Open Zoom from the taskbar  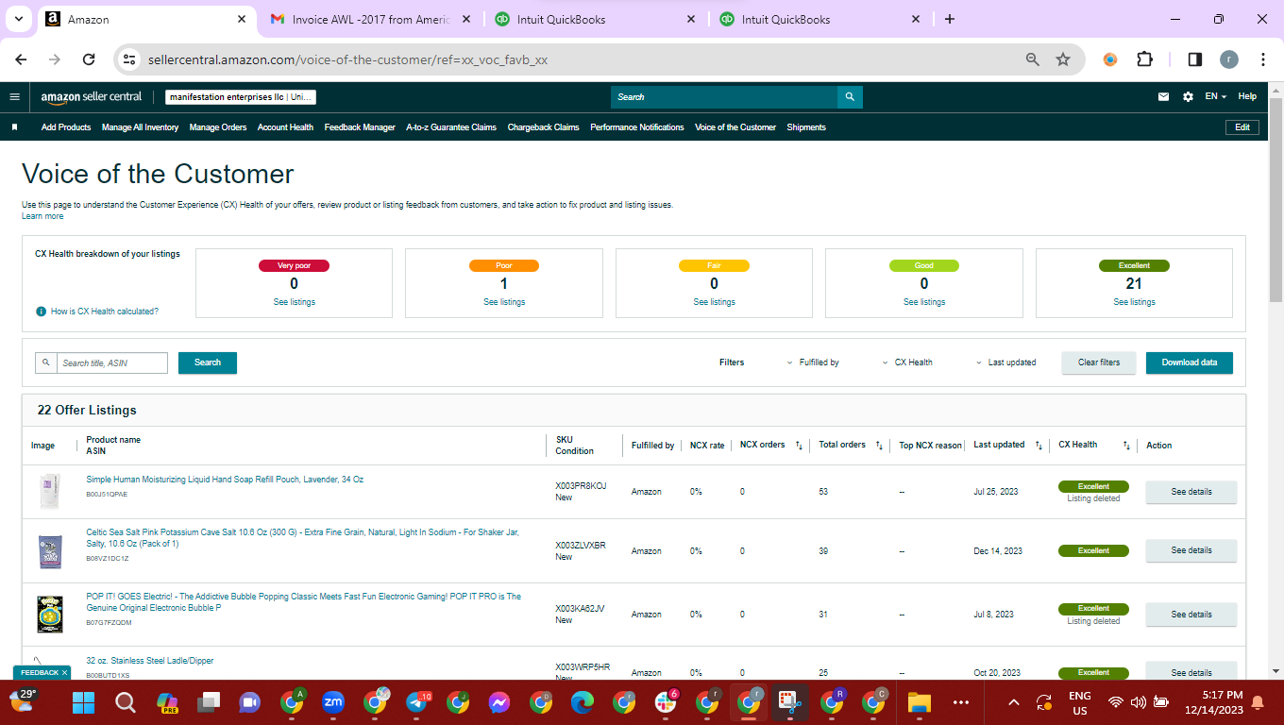[x=333, y=702]
